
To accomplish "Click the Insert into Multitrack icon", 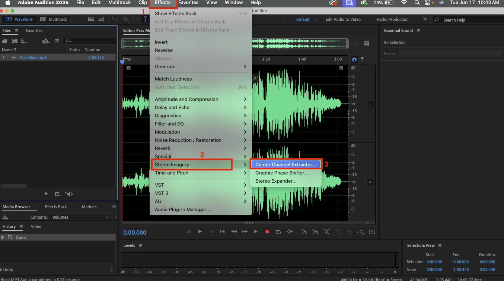I will [x=46, y=41].
